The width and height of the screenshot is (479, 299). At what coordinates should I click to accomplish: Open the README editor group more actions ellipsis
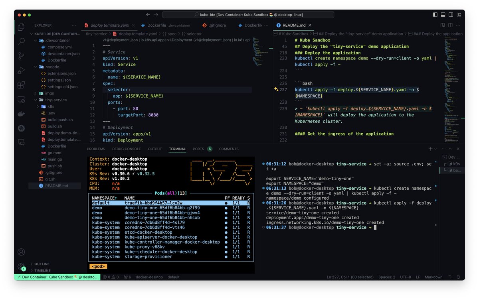[x=458, y=25]
